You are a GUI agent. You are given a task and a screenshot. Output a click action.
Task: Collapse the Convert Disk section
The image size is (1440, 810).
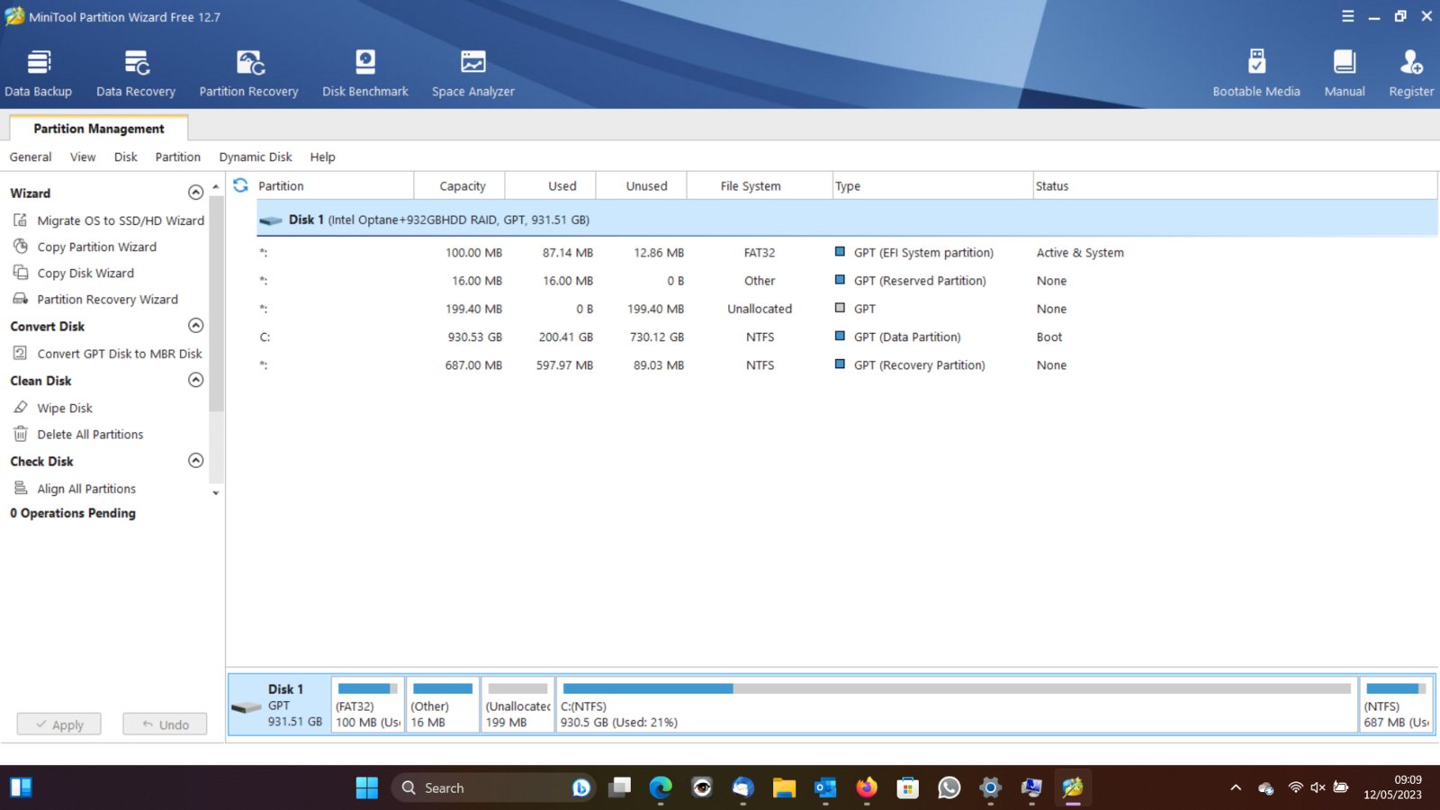pyautogui.click(x=195, y=326)
